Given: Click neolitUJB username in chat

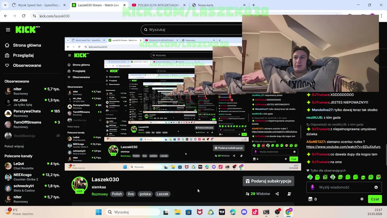Looking at the screenshot, I should point(314,117).
